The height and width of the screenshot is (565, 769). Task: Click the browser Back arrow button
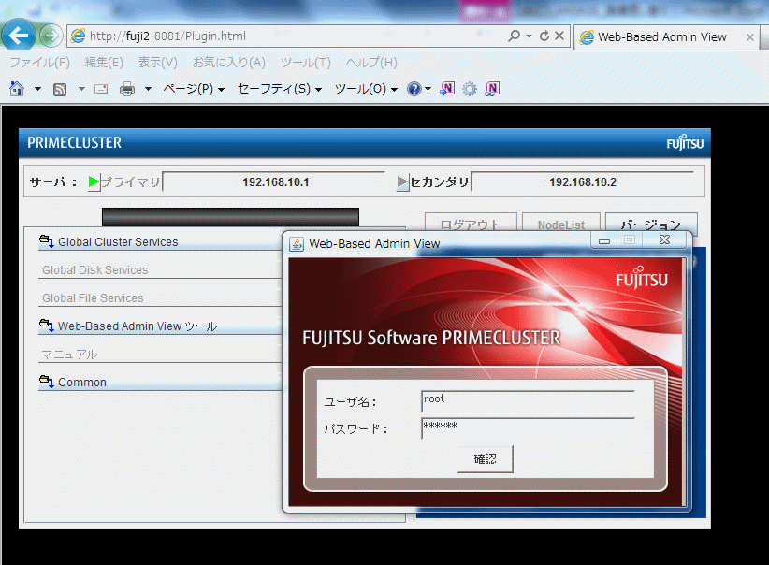19,36
